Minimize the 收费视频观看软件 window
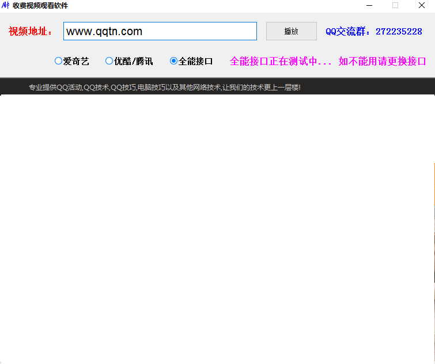 pyautogui.click(x=369, y=5)
